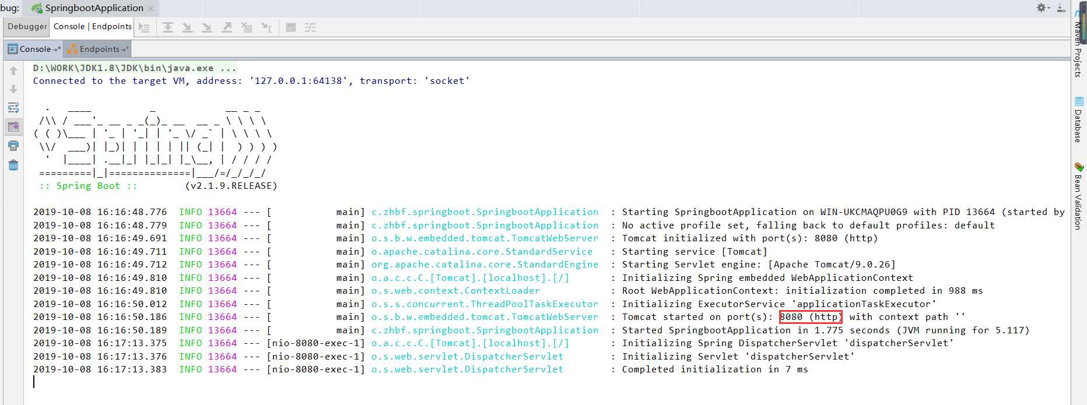The height and width of the screenshot is (405, 1087).
Task: Click 'Initializing Spring DispatcherServlet' log message
Action: (x=788, y=343)
